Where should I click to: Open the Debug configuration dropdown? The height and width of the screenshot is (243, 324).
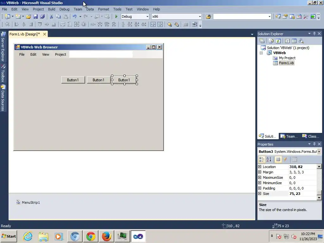pos(147,16)
